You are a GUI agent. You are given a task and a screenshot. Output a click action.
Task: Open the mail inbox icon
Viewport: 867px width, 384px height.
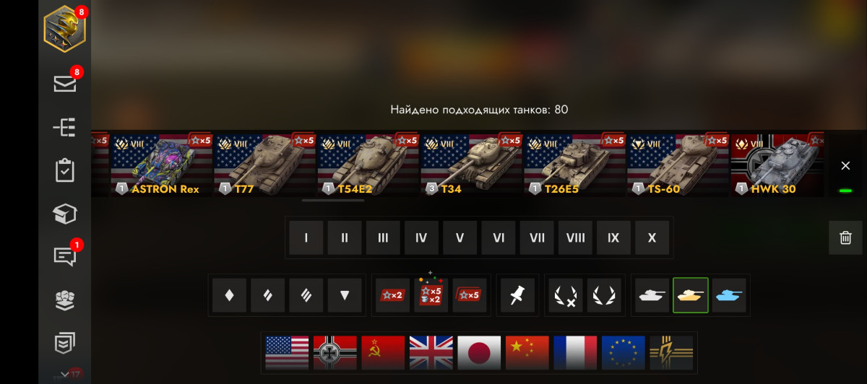[x=65, y=83]
